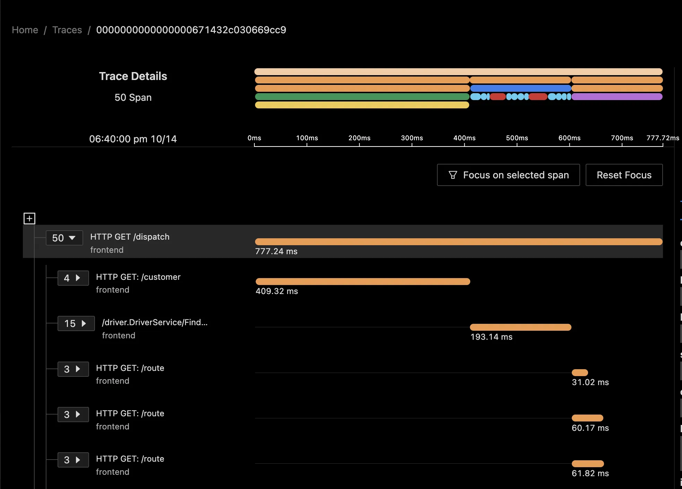The image size is (682, 489).
Task: Select the /driver.DriverService/Find... span name
Action: click(x=155, y=322)
